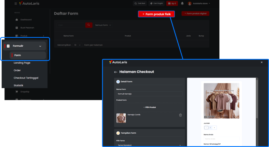
Task: Open the 10 per halaman dropdown
Action: point(77,45)
